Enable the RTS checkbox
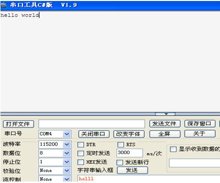The width and height of the screenshot is (220, 183). tap(120, 145)
